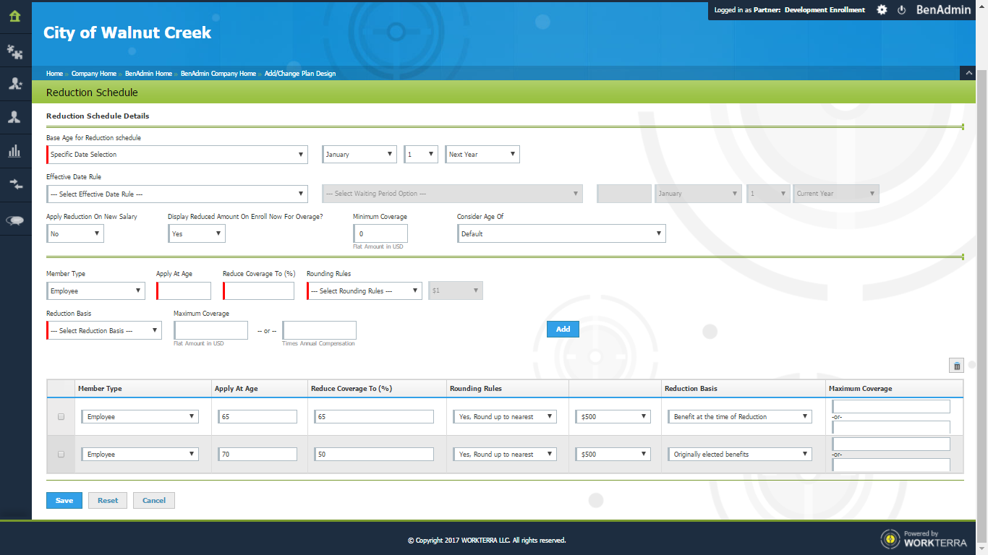Open Specific Date Selection dropdown
This screenshot has height=555, width=988.
177,155
